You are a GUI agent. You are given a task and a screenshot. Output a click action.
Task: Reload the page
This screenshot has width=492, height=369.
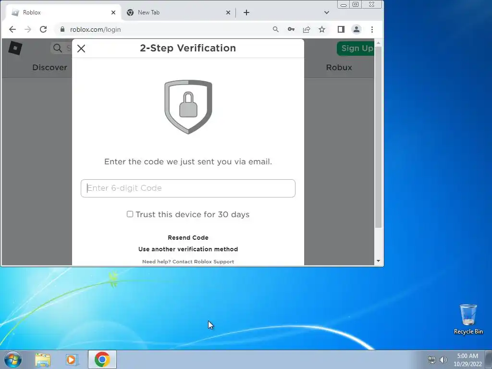coord(43,29)
